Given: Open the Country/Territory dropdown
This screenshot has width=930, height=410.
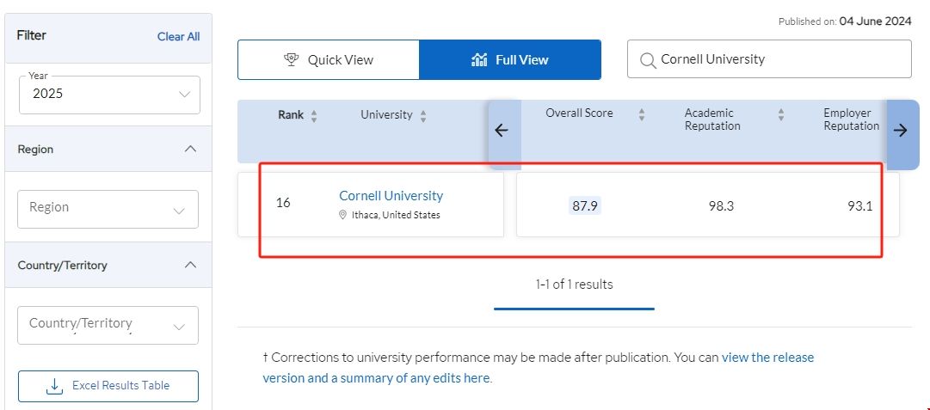Looking at the screenshot, I should 108,325.
